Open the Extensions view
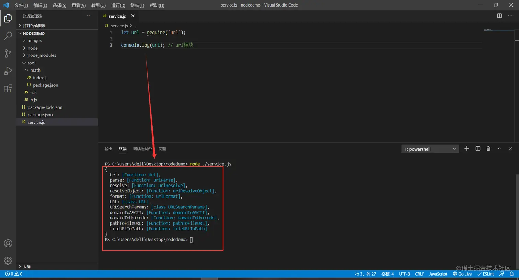This screenshot has width=519, height=280. pyautogui.click(x=8, y=89)
